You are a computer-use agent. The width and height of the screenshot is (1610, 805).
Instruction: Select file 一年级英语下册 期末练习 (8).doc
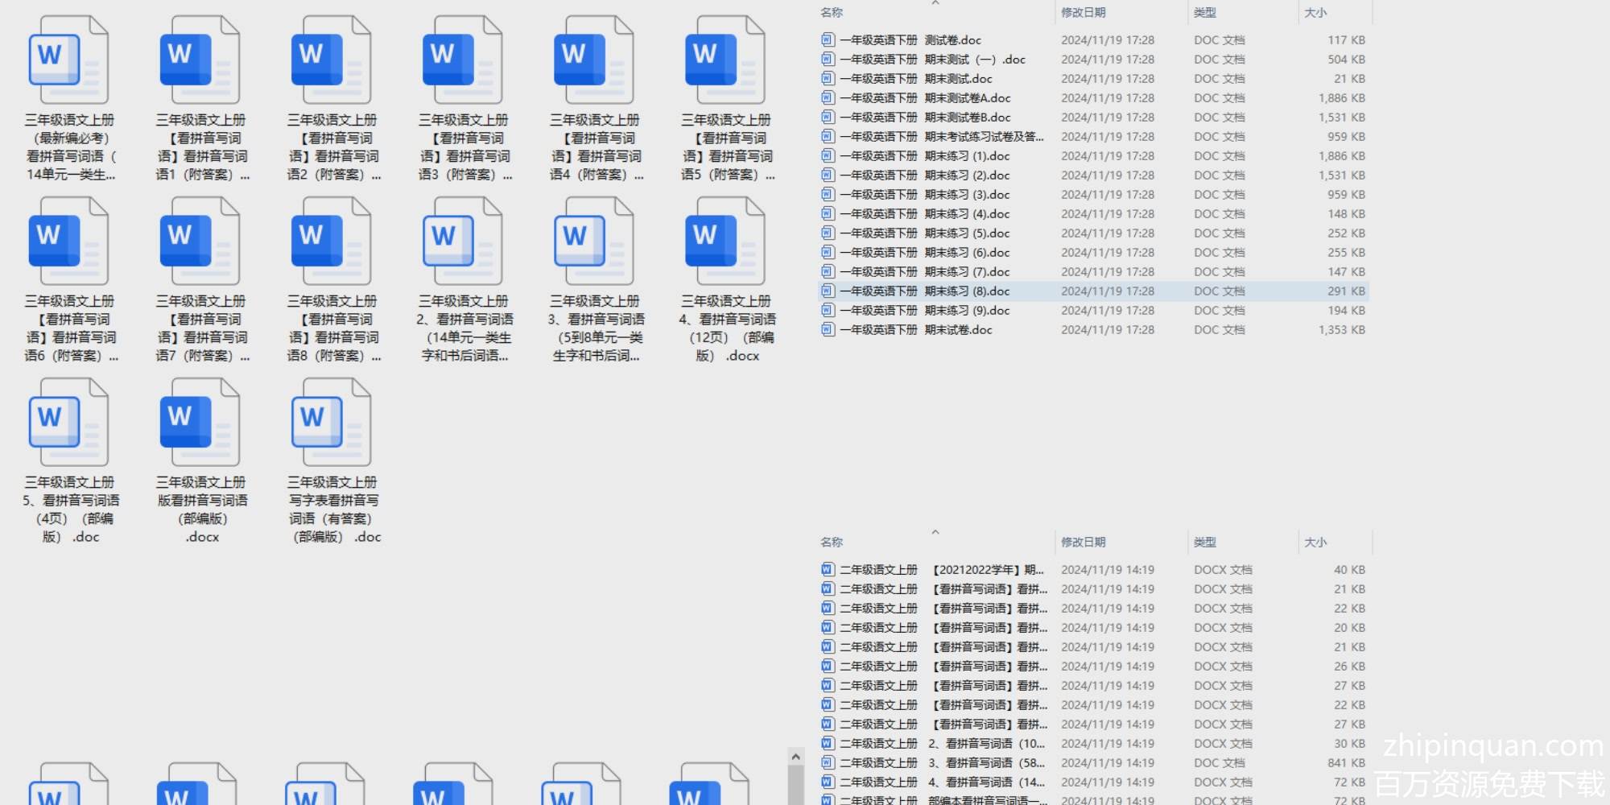click(924, 291)
